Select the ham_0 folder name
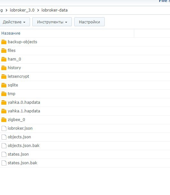 [x=14, y=59]
